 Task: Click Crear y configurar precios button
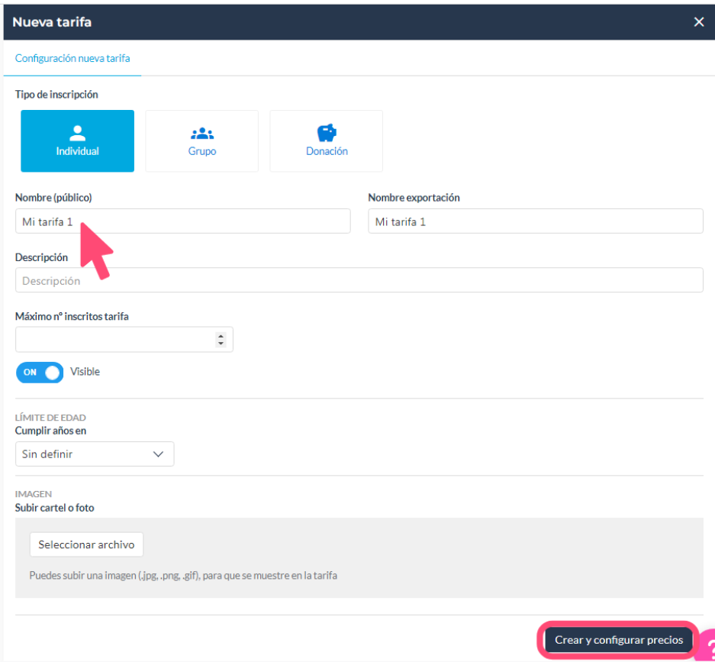(x=619, y=640)
